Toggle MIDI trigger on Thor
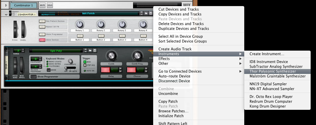 [x=85, y=62]
